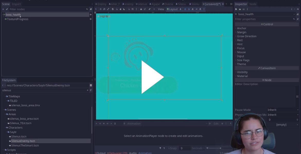Click the distraction-free mode icon

(231, 4)
